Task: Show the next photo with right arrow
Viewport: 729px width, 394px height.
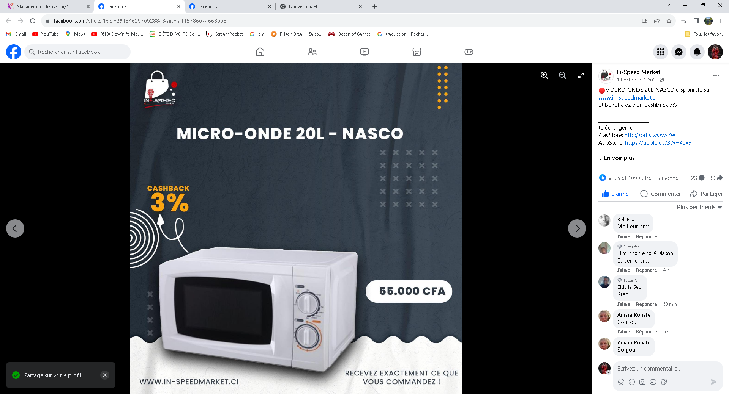Action: click(x=577, y=228)
